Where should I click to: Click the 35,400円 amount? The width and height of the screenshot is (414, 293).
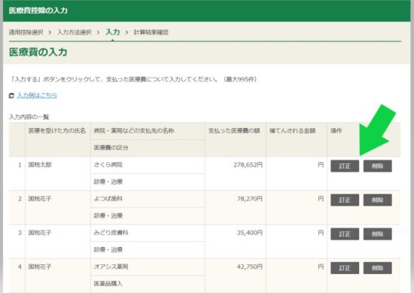[x=250, y=233]
